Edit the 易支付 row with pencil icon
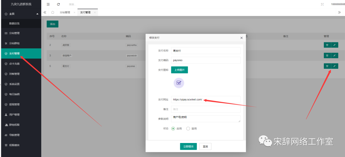Viewport: 345px width, 157px height. (335, 66)
